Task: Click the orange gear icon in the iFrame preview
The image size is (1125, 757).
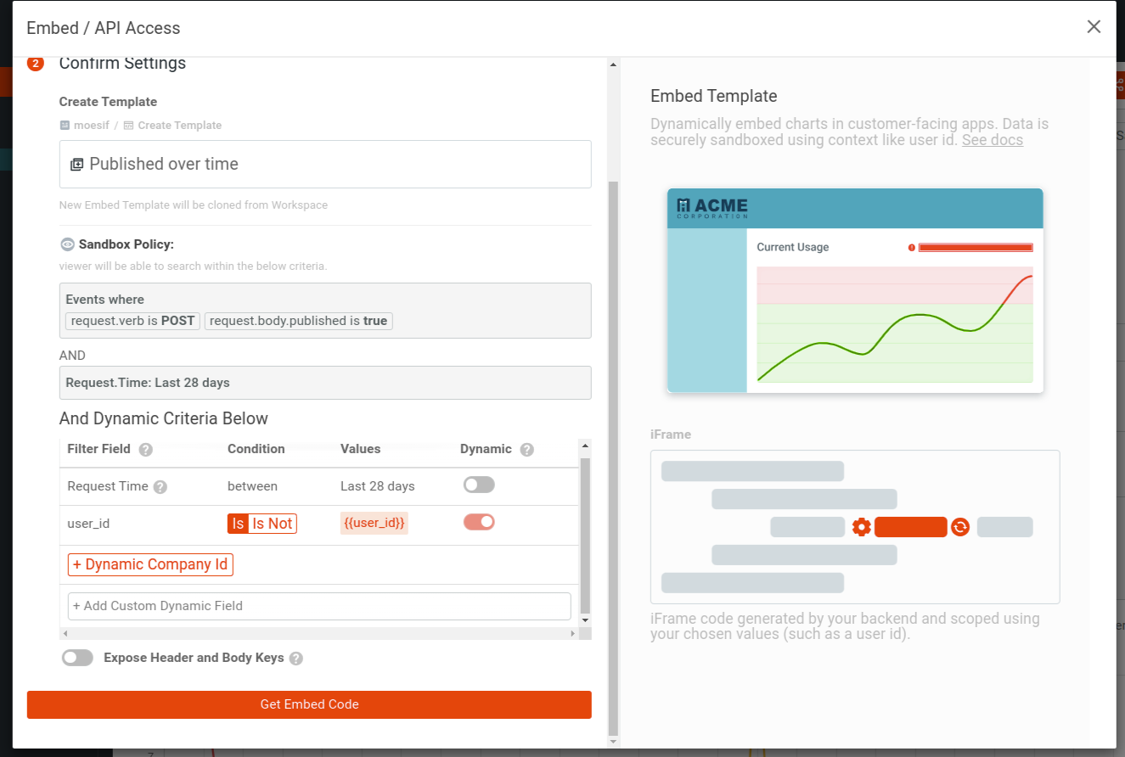Action: click(x=862, y=527)
